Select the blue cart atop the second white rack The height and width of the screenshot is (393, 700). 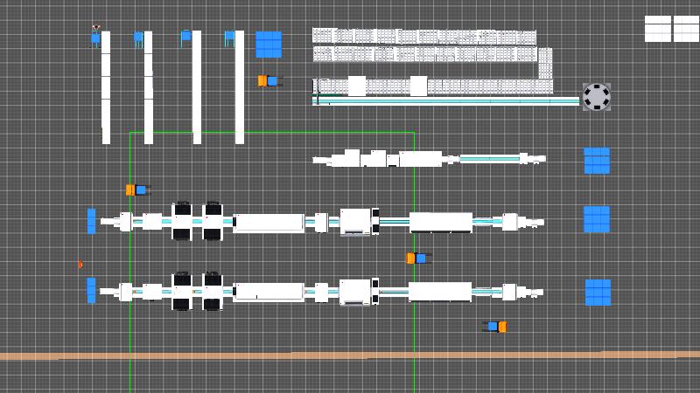click(x=138, y=38)
